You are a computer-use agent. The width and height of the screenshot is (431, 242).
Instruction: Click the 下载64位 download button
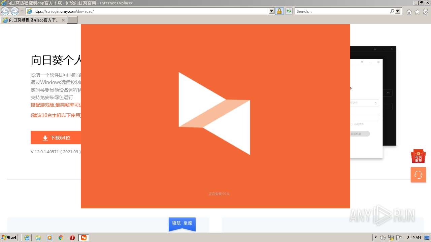[x=56, y=138]
